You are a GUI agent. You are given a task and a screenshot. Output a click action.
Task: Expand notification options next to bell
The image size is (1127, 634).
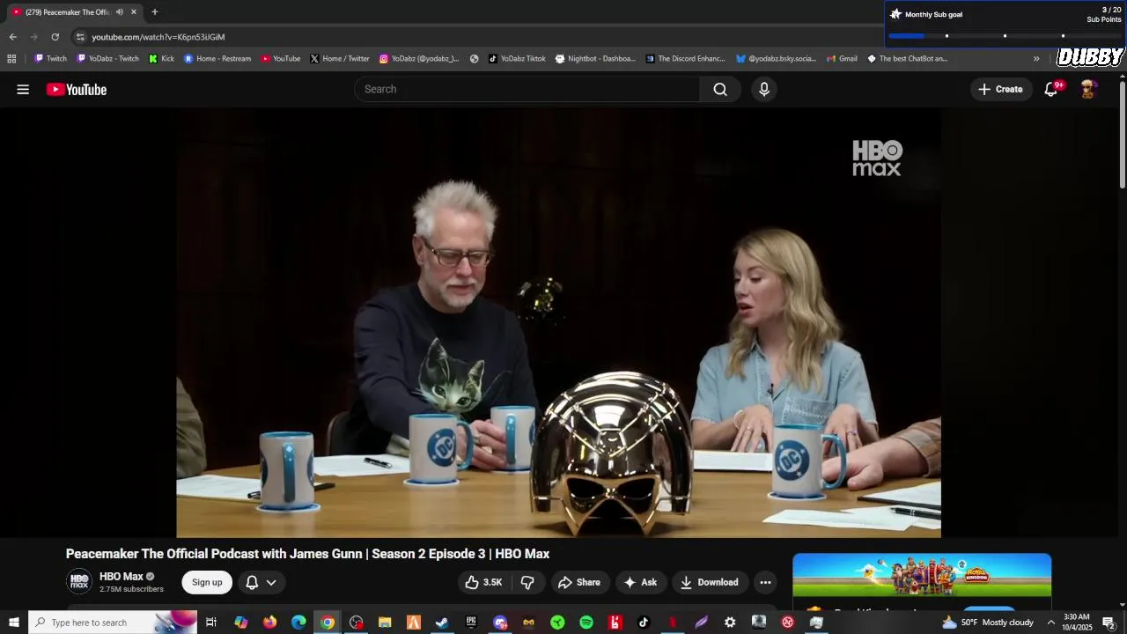(271, 582)
